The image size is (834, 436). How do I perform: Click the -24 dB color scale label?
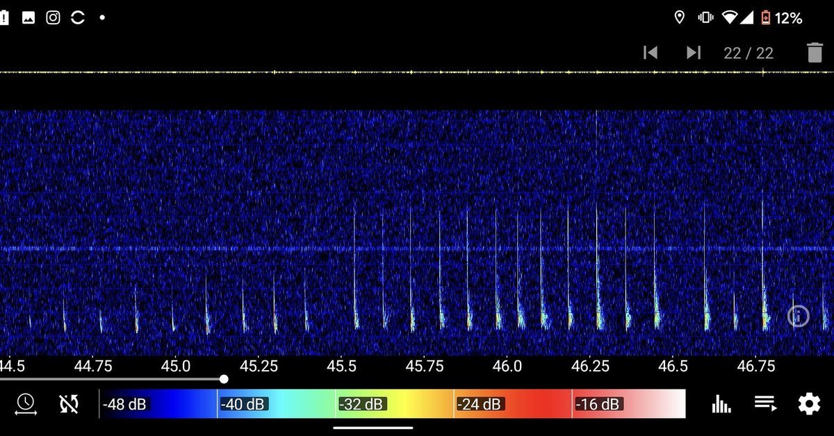tap(480, 404)
